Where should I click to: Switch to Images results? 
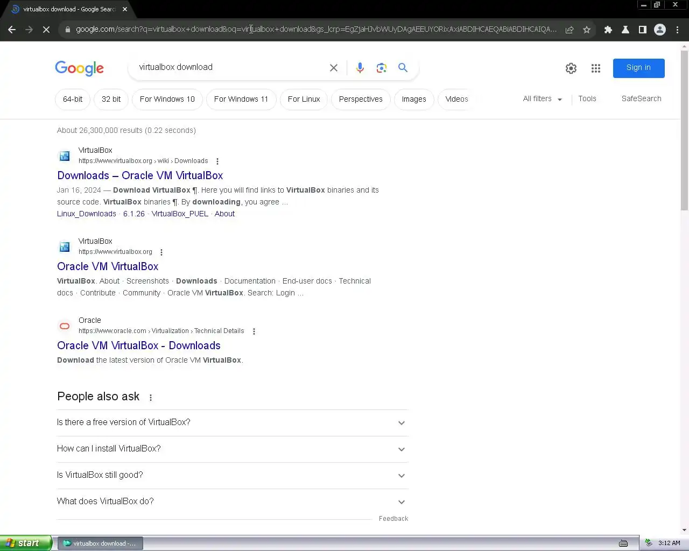[x=414, y=100]
